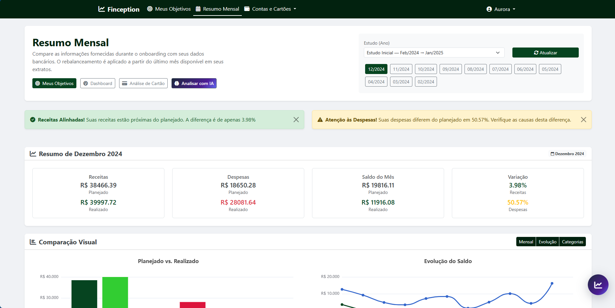Click the refresh icon on the Atualizar button
Viewport: 615px width, 308px height.
pos(536,52)
